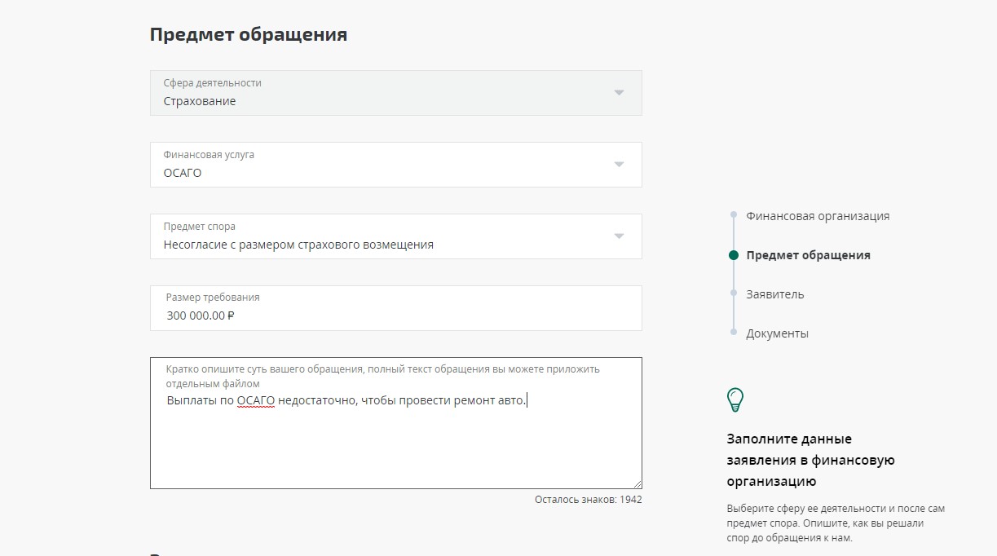Click the chevron arrow in Финансовая услуга field
This screenshot has height=556, width=997.
tap(619, 165)
